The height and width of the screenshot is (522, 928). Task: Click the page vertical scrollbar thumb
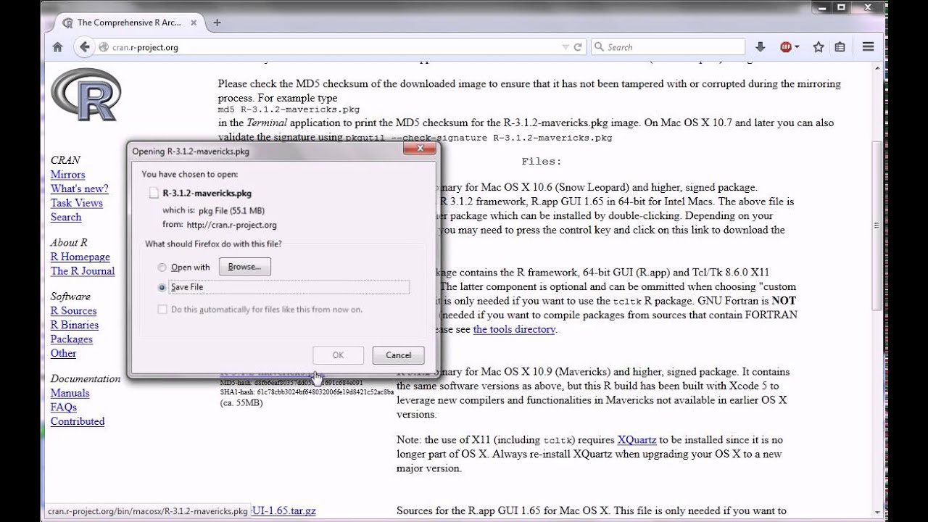click(879, 225)
